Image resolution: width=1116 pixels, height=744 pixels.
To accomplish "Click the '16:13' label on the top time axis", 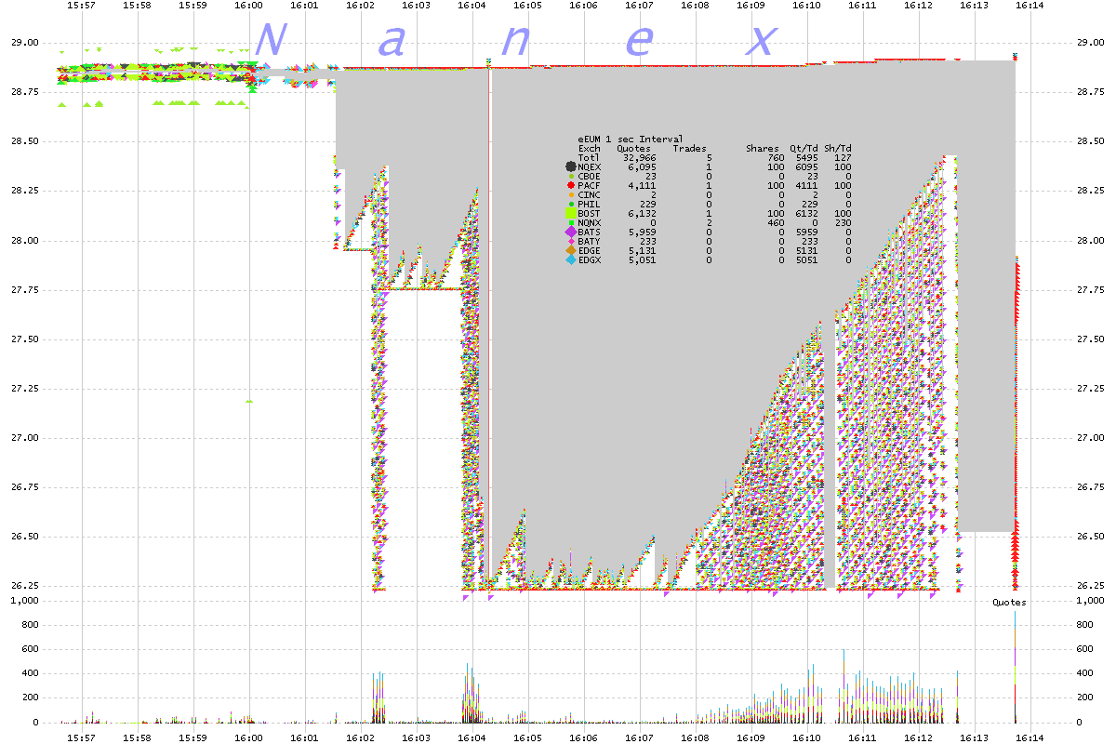I will coord(975,6).
